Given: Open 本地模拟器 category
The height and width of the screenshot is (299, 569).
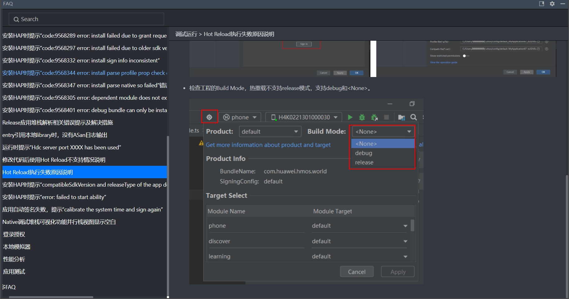Looking at the screenshot, I should point(17,247).
